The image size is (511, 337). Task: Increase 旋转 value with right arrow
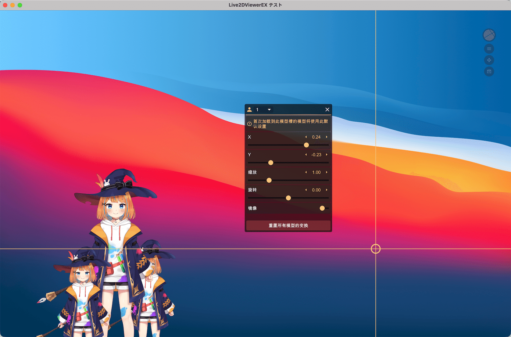(x=326, y=190)
